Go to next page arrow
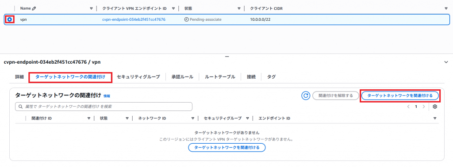This screenshot has width=453, height=168. [423, 107]
